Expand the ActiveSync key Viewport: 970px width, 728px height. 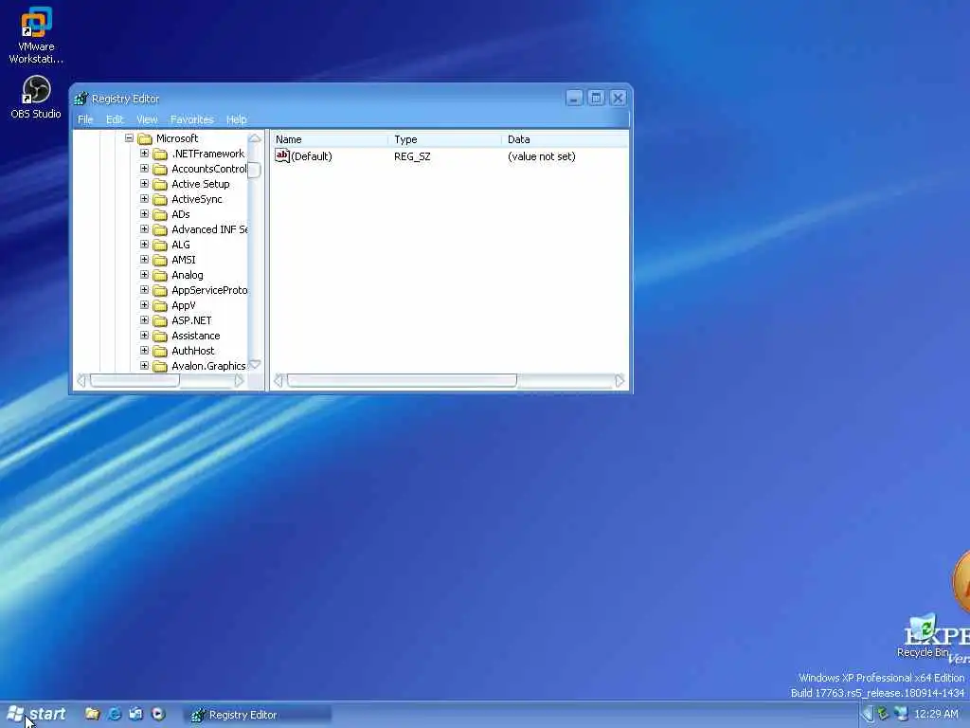coord(144,199)
